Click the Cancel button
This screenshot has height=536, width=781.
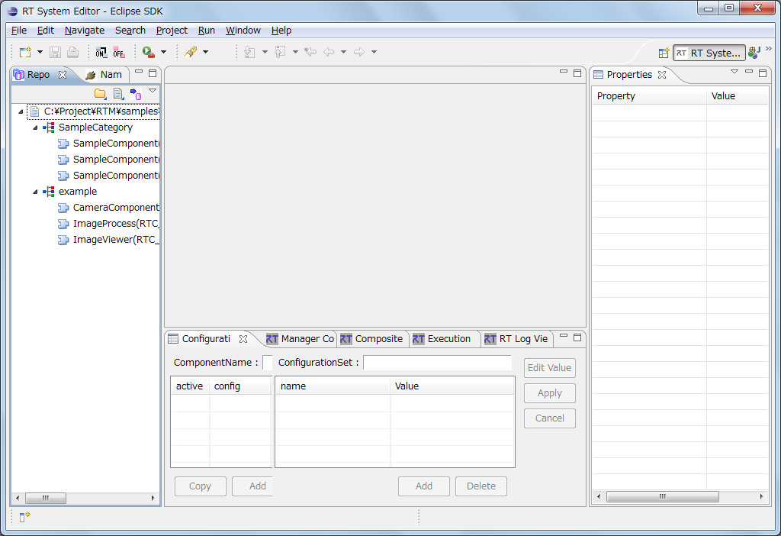pos(549,418)
